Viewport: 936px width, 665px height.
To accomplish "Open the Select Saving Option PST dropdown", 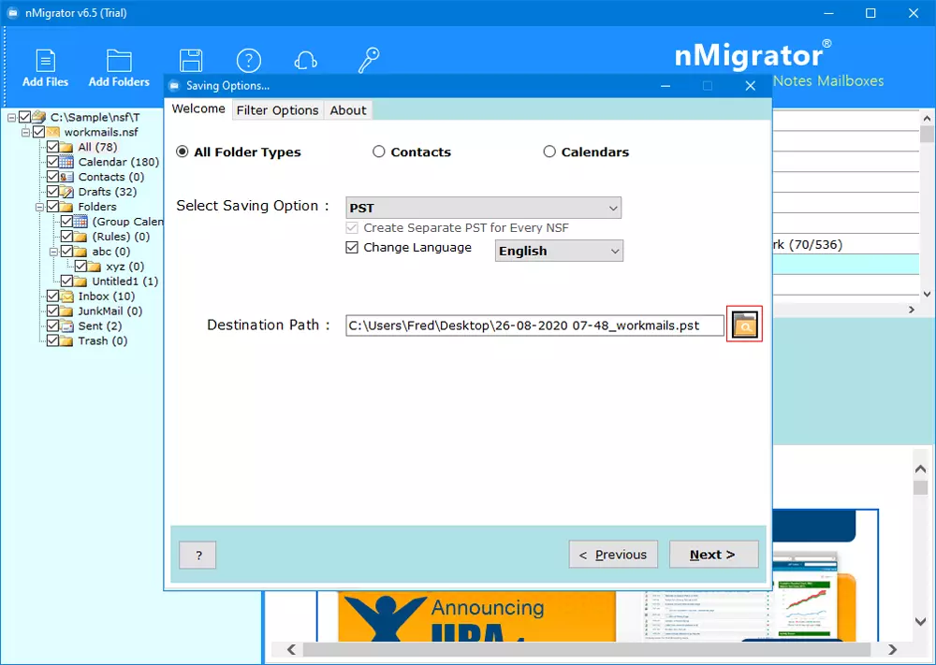I will tap(484, 208).
